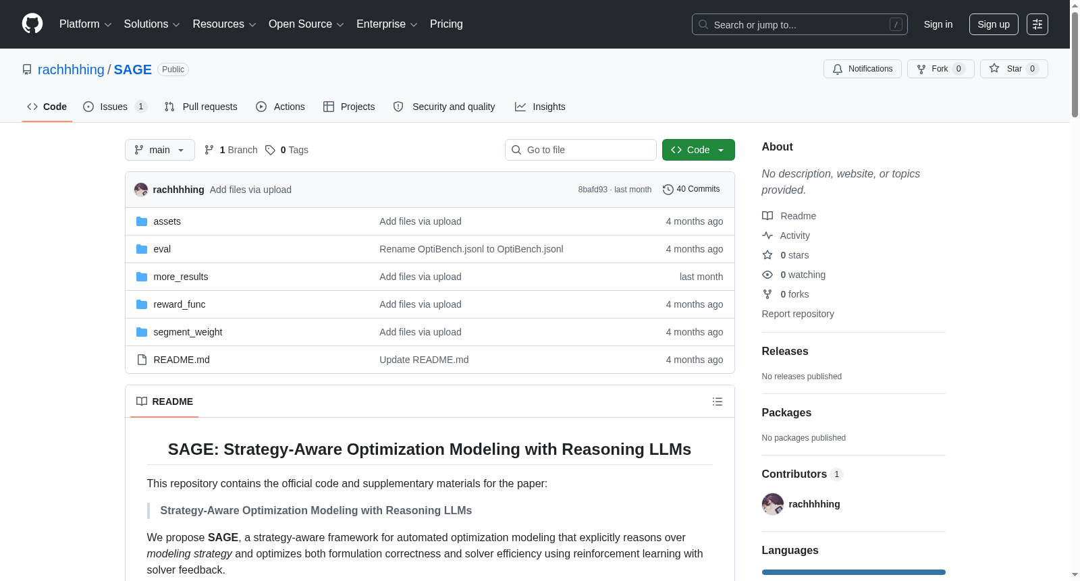Click the Sign in link

click(938, 24)
